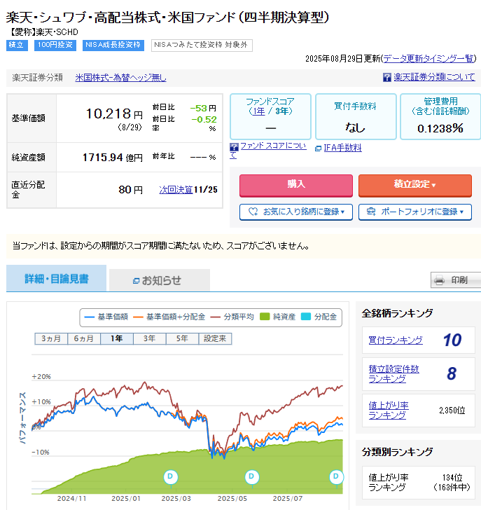Expand ポートフォリオに登録 dropdown
The image size is (481, 510).
[x=415, y=212]
